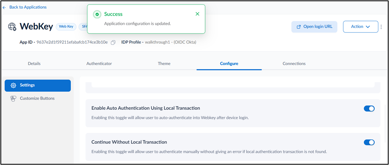The image size is (389, 165).
Task: Open Customize Buttons in the sidebar
Action: [x=37, y=99]
